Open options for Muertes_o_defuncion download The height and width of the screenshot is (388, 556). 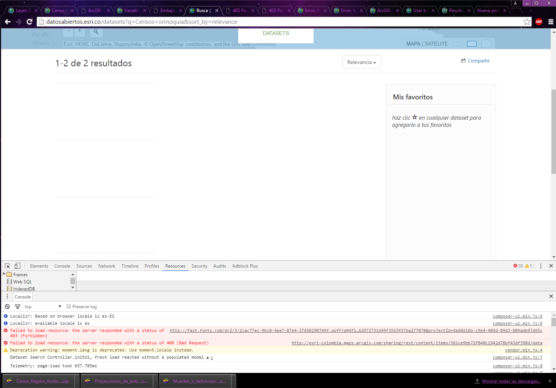click(233, 381)
